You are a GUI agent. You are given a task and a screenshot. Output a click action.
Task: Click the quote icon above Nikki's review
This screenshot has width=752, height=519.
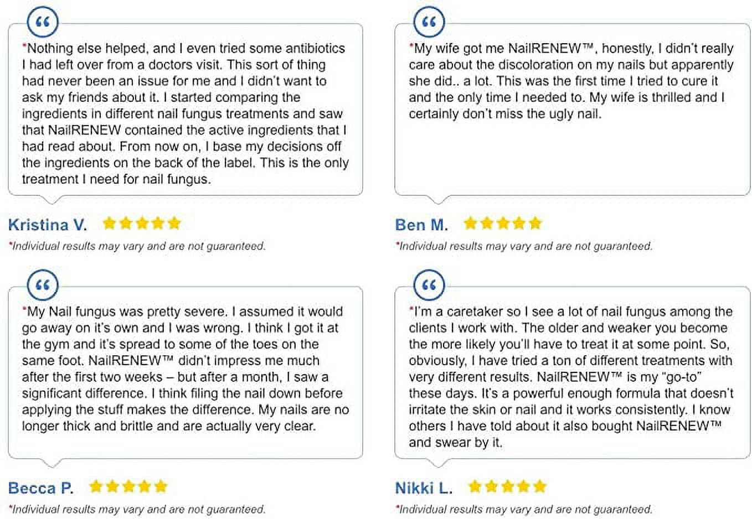pos(429,286)
